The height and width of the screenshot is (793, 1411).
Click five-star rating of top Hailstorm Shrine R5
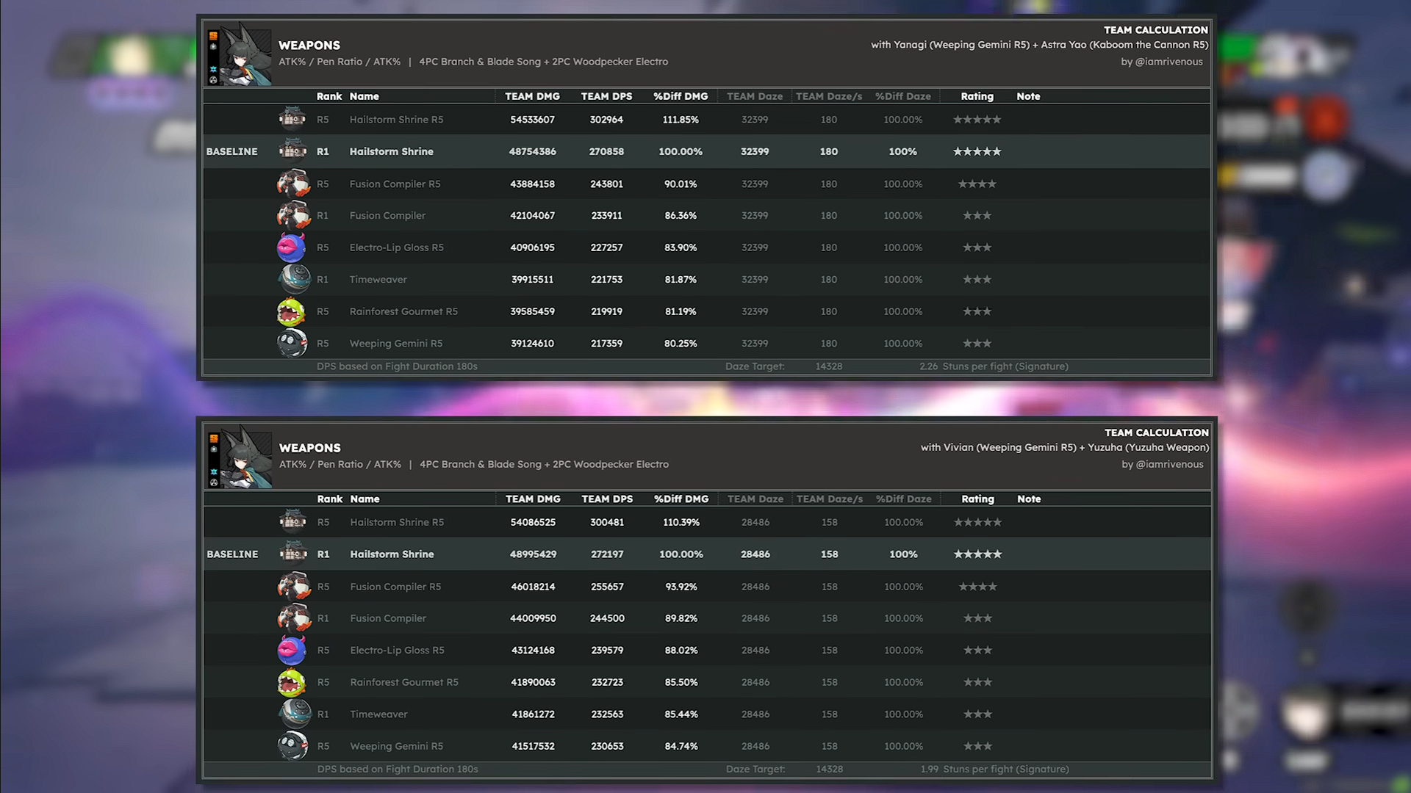click(977, 119)
